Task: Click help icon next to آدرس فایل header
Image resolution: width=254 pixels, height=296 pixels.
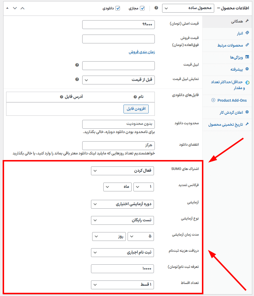Action: click(61, 97)
